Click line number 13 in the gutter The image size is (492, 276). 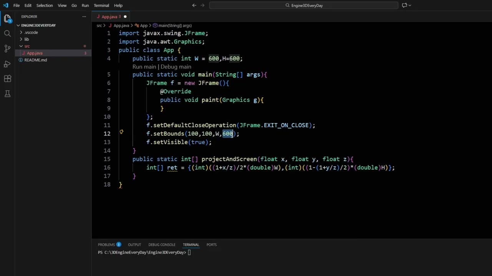pyautogui.click(x=107, y=142)
